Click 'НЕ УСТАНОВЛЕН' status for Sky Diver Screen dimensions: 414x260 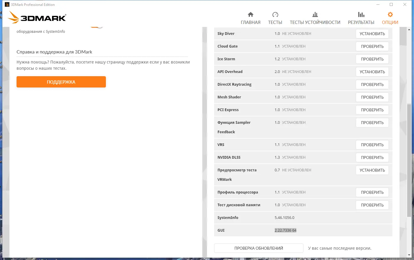click(x=297, y=34)
